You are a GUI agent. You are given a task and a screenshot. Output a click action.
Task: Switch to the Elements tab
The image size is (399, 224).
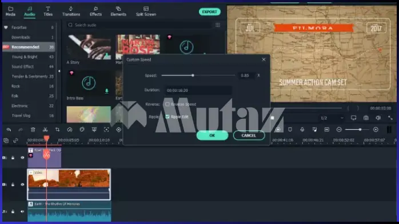(x=118, y=11)
